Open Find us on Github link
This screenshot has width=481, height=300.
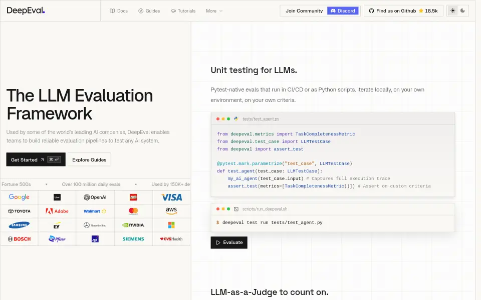pyautogui.click(x=403, y=10)
